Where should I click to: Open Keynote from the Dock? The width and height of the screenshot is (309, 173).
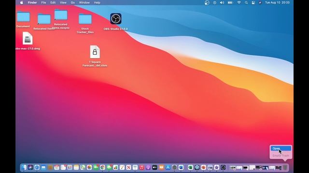point(135,167)
